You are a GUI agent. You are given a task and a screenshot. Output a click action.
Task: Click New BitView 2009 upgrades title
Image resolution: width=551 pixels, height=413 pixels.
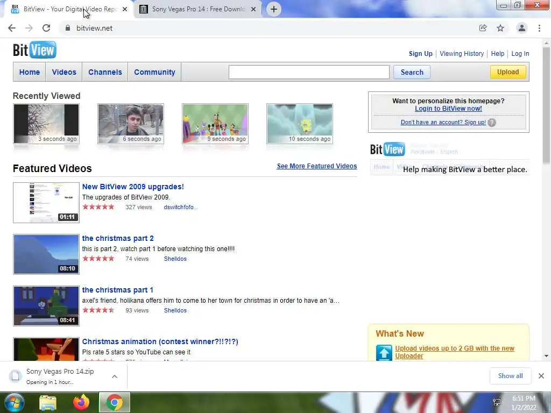pos(133,187)
